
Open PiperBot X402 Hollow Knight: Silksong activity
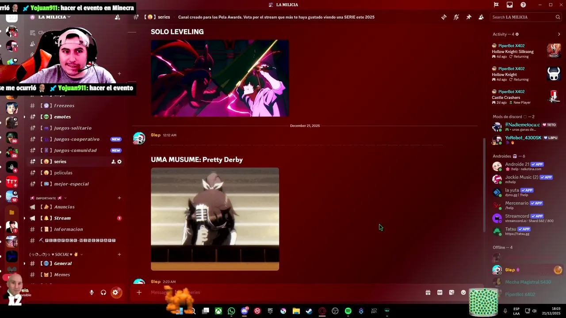point(526,51)
